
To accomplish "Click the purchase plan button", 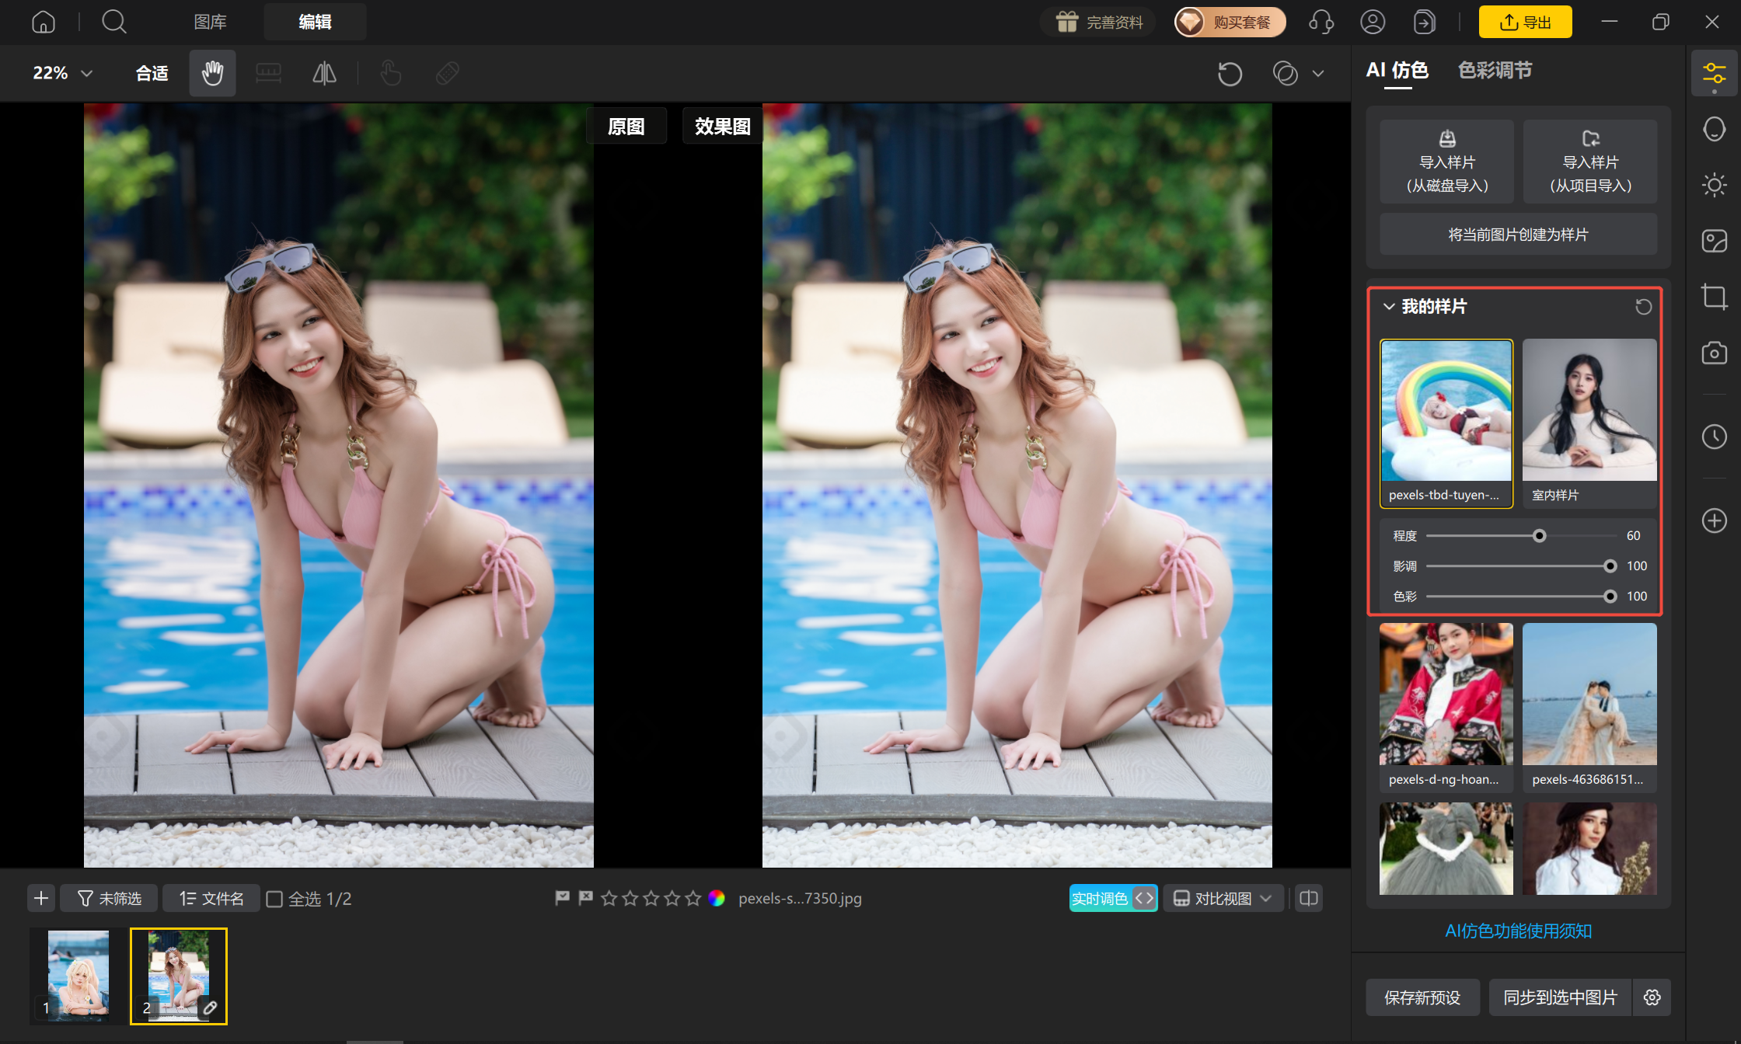I will tap(1230, 22).
